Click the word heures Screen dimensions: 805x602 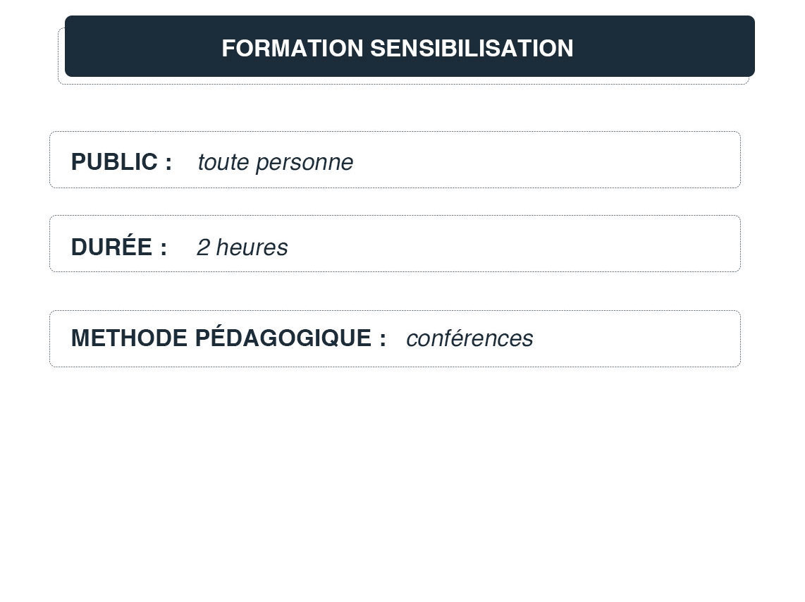pos(252,247)
